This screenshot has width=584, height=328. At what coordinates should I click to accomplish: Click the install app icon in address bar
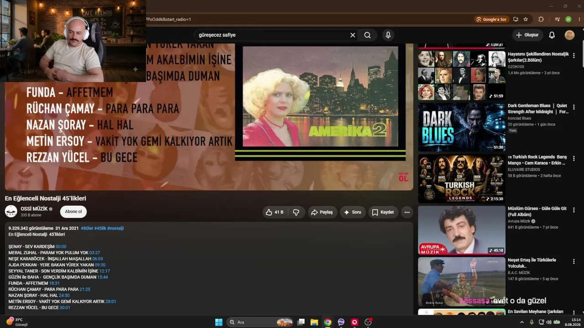pyautogui.click(x=516, y=19)
